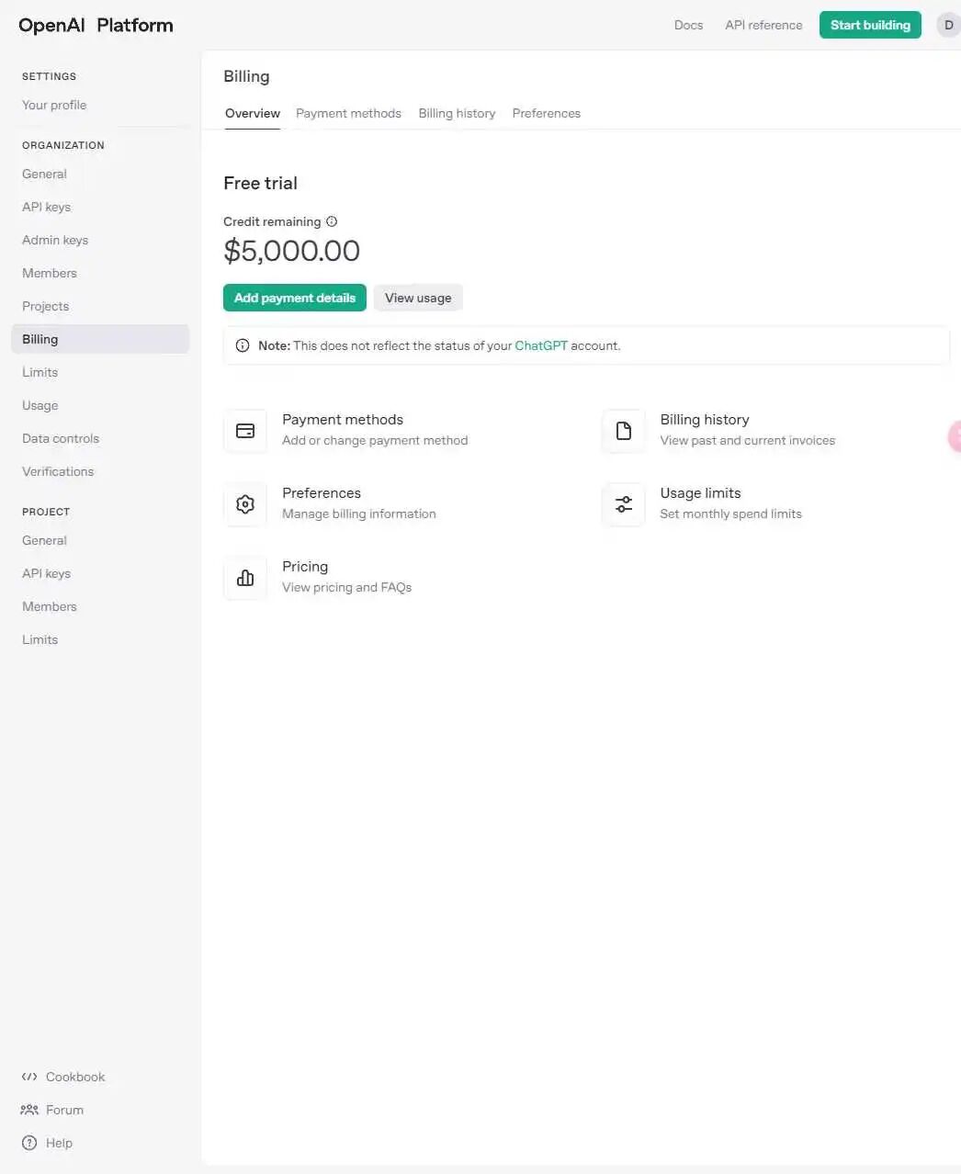The width and height of the screenshot is (961, 1174).
Task: Switch to the Overview tab
Action: coord(253,113)
